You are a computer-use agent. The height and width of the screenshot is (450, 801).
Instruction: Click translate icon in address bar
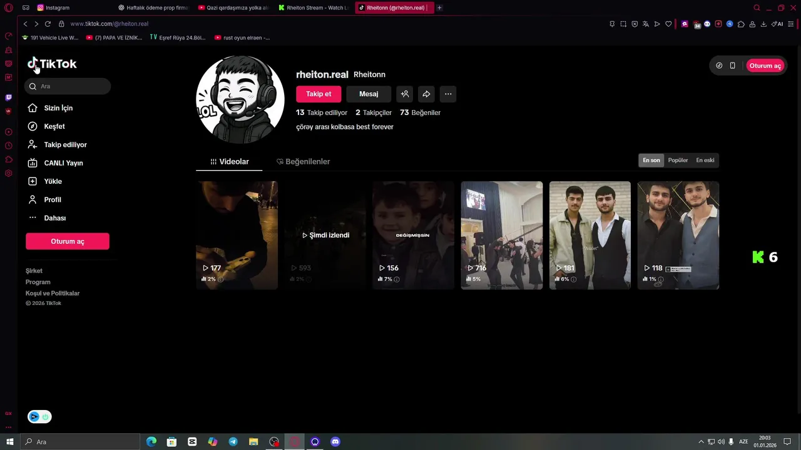pos(646,24)
